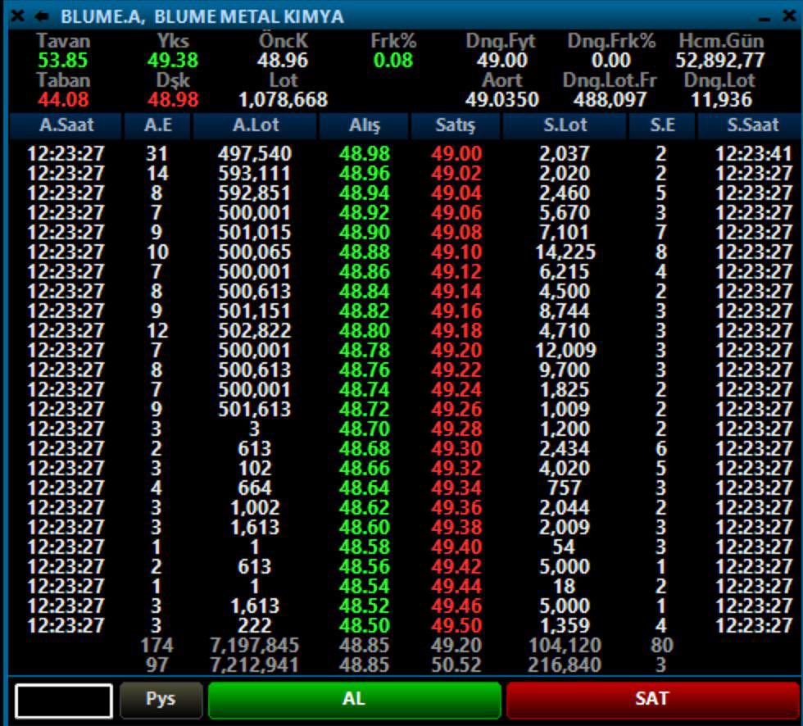Image resolution: width=803 pixels, height=726 pixels.
Task: Close panel using left X icon
Action: [x=17, y=16]
